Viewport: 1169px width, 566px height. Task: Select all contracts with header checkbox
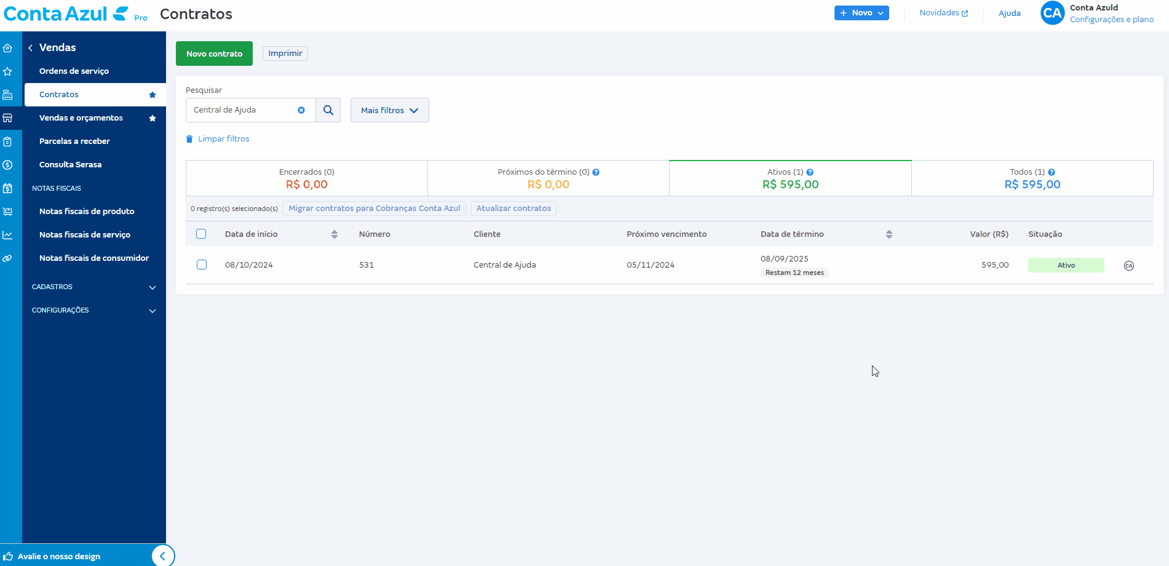201,234
